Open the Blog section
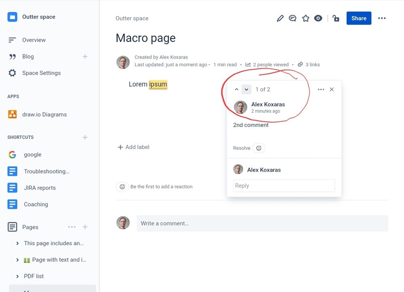Viewport: 404px width, 292px height. [x=28, y=57]
